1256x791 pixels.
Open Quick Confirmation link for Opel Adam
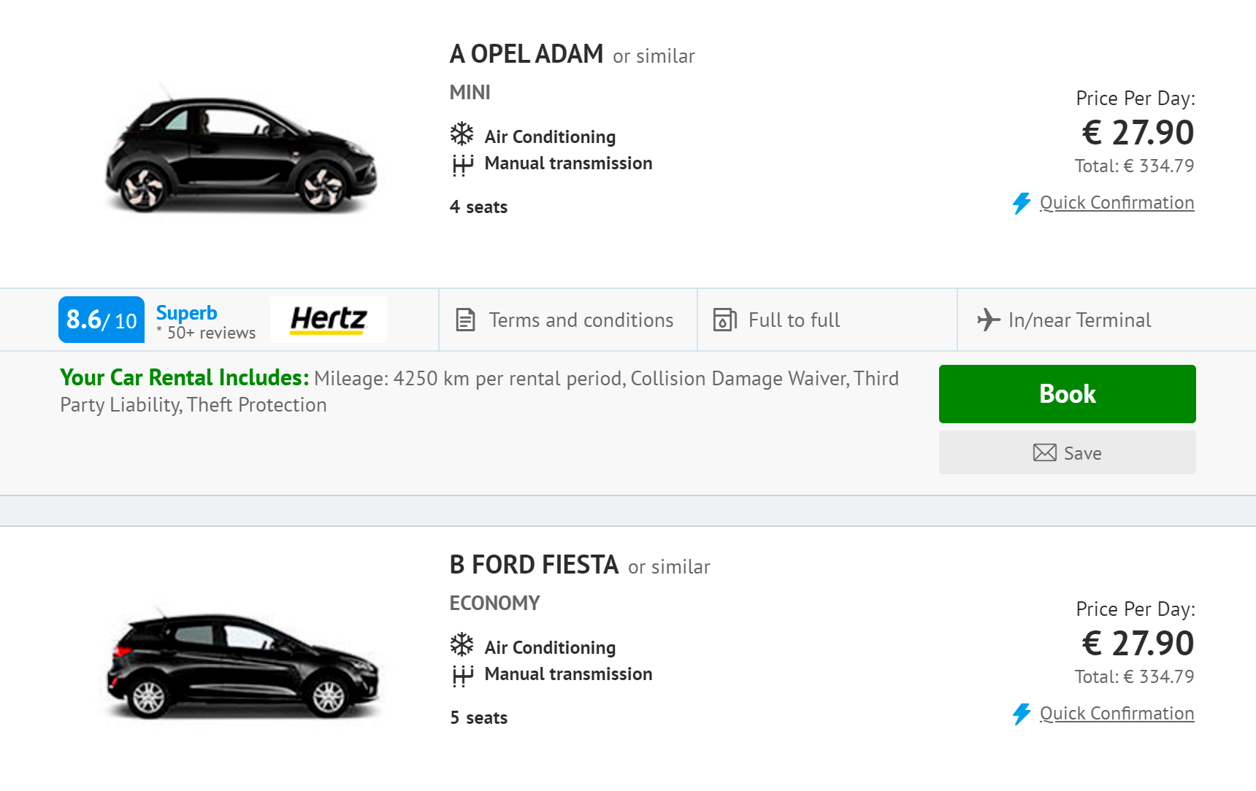[x=1117, y=203]
